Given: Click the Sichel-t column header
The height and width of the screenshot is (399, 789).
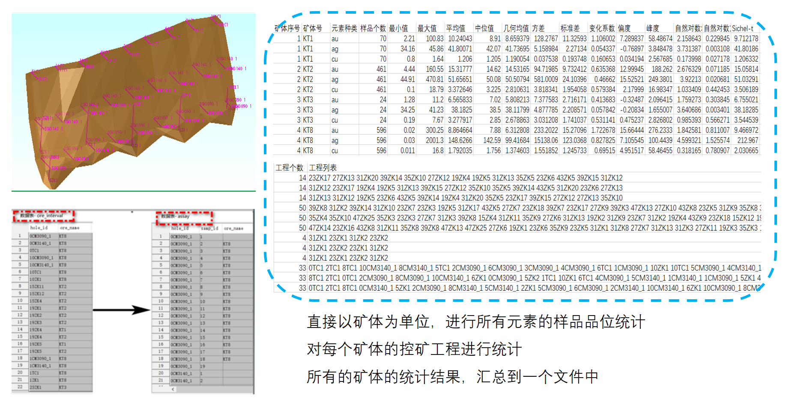Looking at the screenshot, I should point(742,28).
